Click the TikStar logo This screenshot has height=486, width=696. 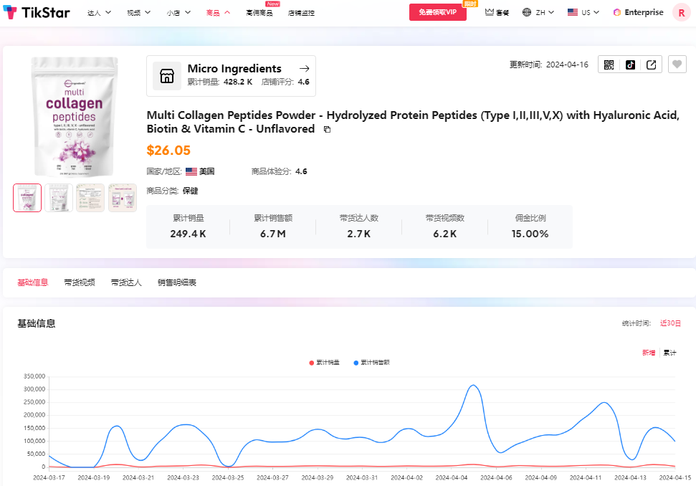[x=37, y=12]
